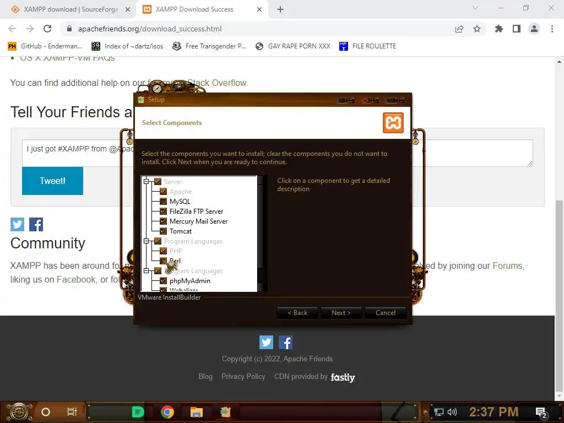Click the tweet text box

coord(278,153)
